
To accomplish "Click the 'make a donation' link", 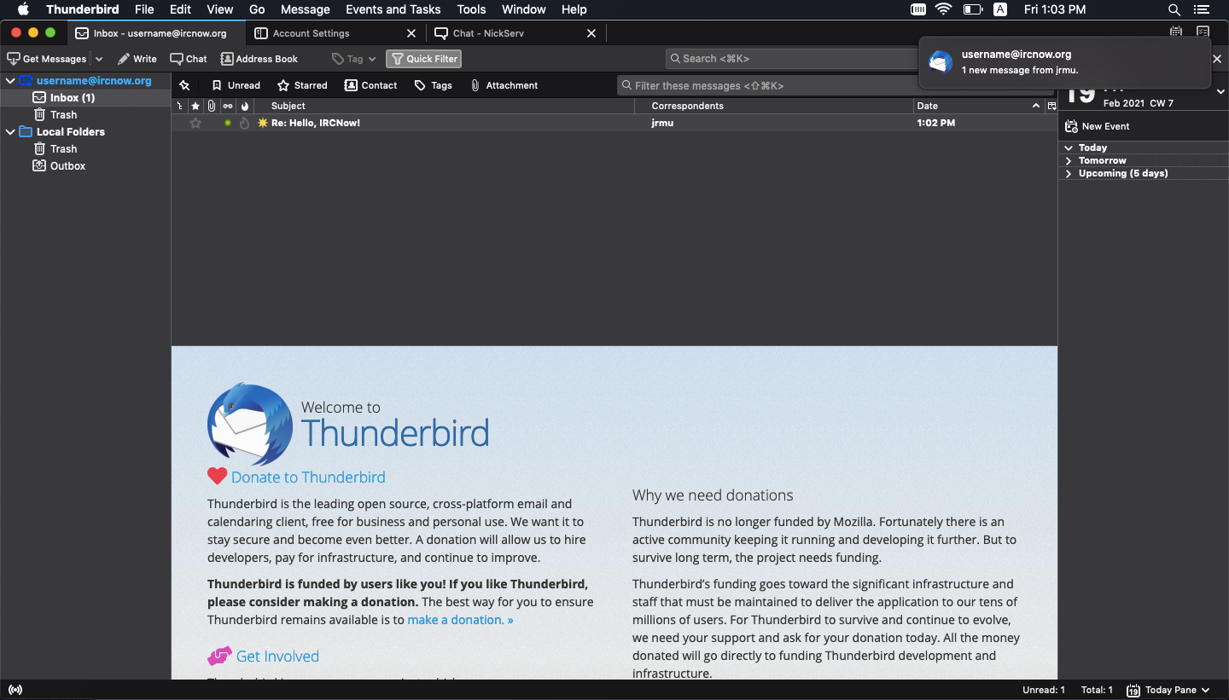I will pyautogui.click(x=460, y=620).
